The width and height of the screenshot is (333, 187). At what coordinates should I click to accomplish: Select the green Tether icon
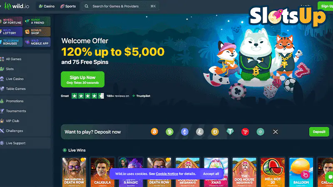click(x=230, y=132)
